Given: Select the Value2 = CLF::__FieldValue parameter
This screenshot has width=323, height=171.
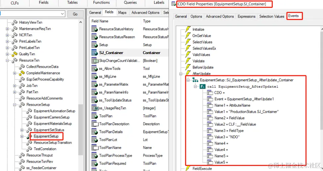Looking at the screenshot, I should [x=235, y=124].
